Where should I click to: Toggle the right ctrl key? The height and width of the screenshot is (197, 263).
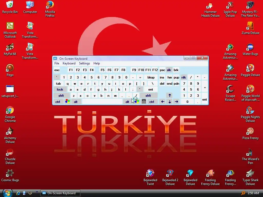click(152, 102)
